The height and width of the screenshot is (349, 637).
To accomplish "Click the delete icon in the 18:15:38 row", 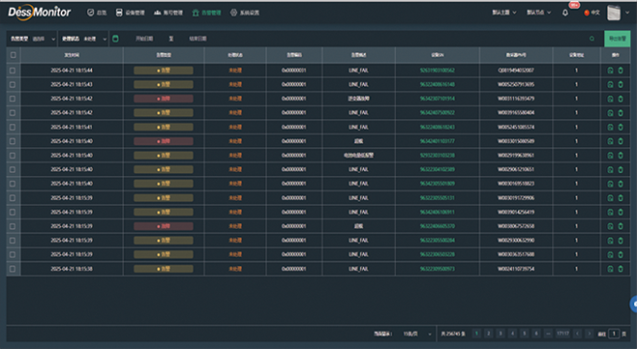I will pos(621,269).
